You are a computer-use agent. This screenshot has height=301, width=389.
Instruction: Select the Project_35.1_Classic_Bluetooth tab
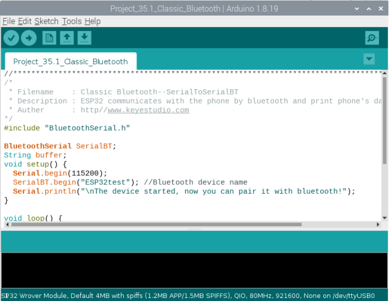coord(71,62)
